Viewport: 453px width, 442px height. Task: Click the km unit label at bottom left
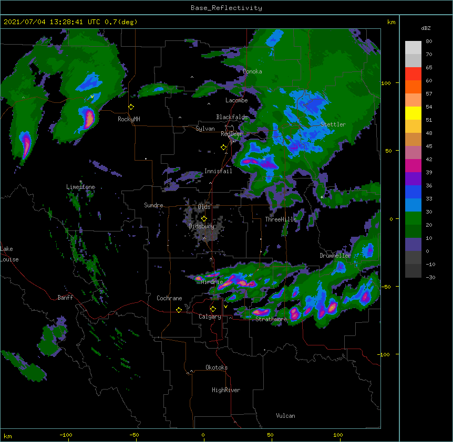[x=8, y=436]
